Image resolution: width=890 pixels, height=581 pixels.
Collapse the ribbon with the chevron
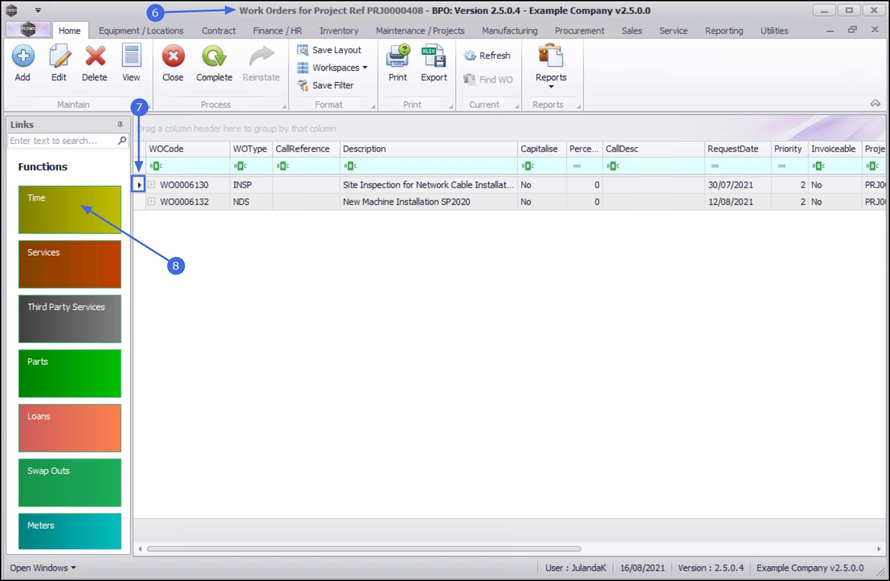[x=875, y=103]
